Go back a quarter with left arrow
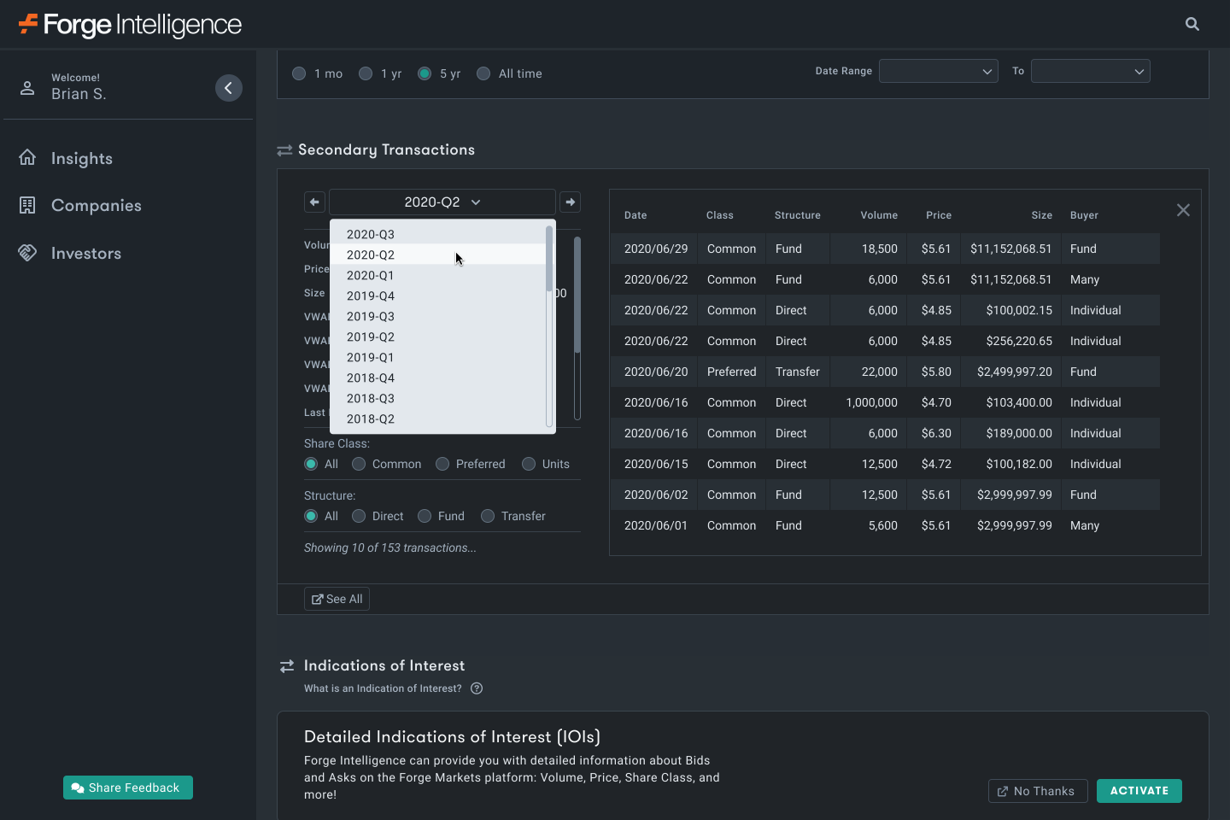Viewport: 1230px width, 820px height. coord(314,202)
